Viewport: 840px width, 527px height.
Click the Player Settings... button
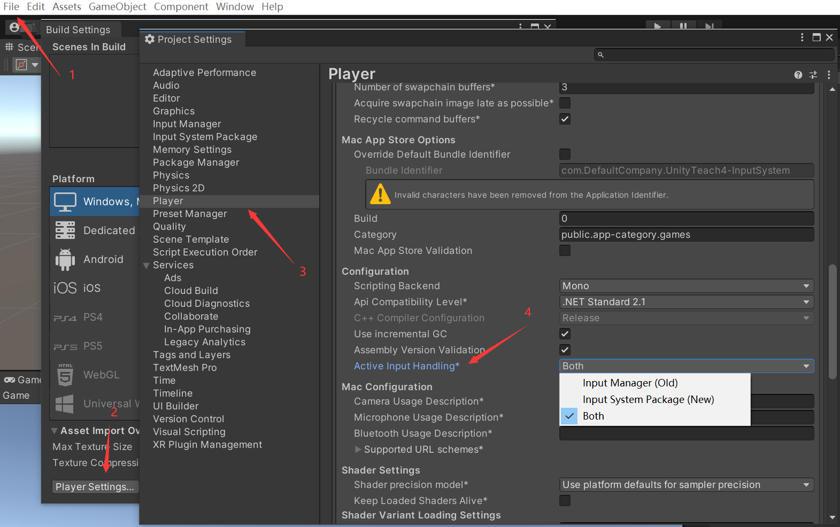(95, 487)
